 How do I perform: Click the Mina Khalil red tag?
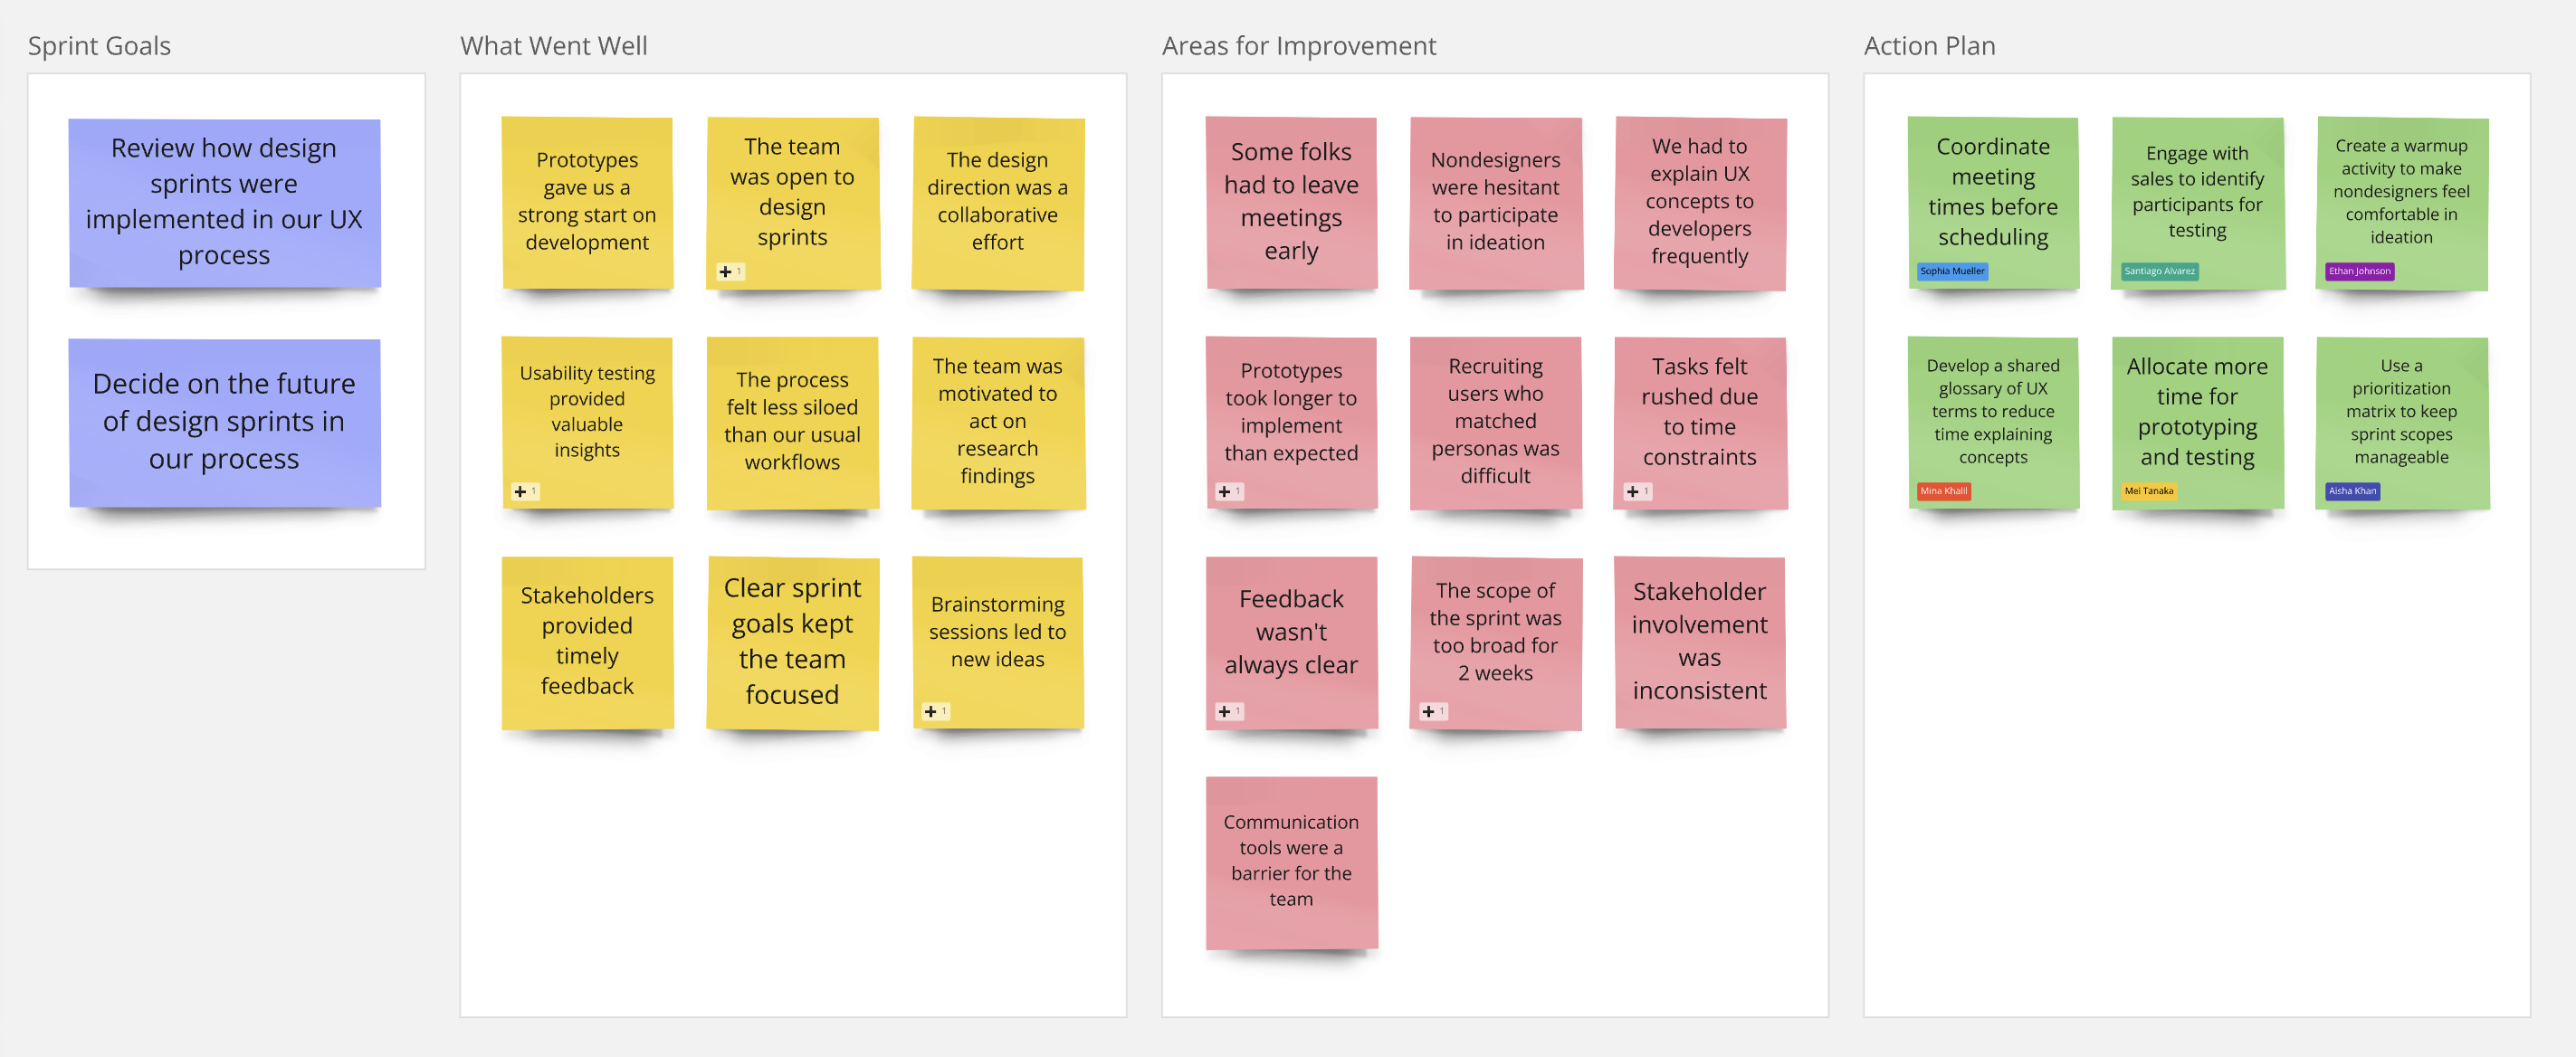1942,491
